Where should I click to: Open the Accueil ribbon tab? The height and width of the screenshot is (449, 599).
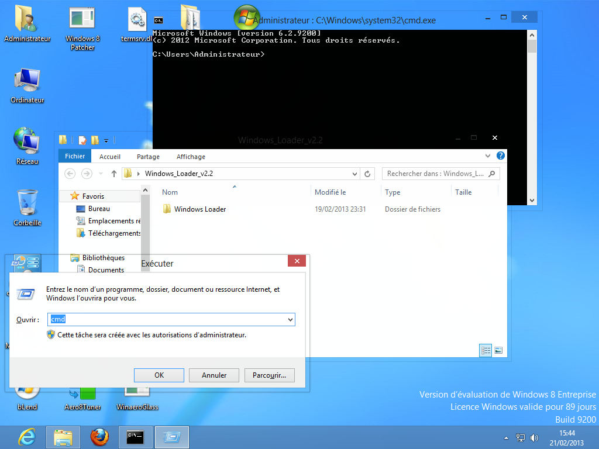110,157
